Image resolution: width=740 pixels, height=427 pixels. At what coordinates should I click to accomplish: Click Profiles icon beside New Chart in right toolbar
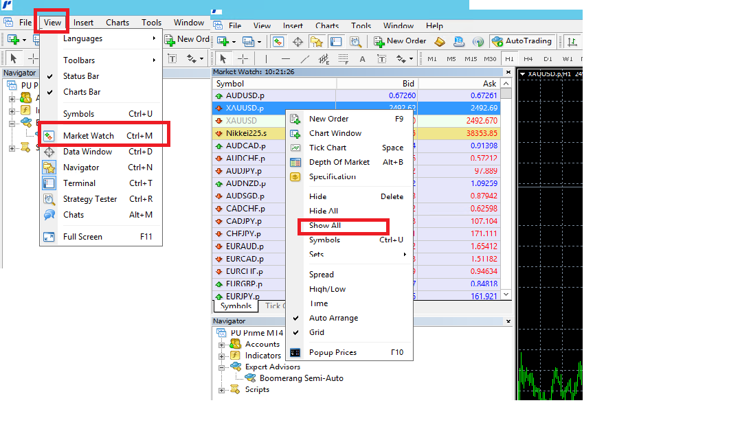pyautogui.click(x=248, y=41)
